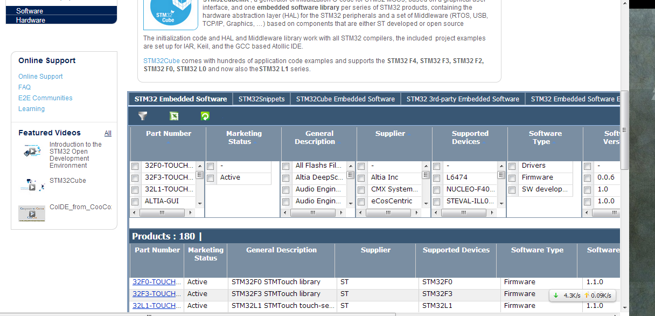Check the ALTIA-GUI part number filter checkbox
The width and height of the screenshot is (655, 316).
tap(135, 202)
